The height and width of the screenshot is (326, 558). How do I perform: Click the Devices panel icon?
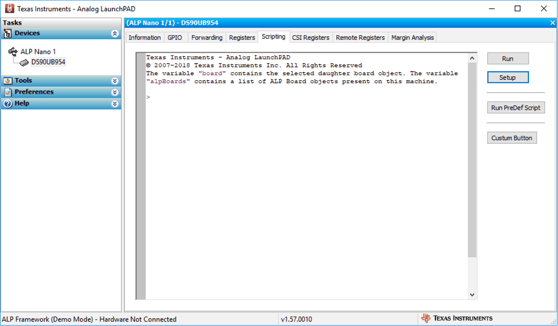(x=7, y=34)
